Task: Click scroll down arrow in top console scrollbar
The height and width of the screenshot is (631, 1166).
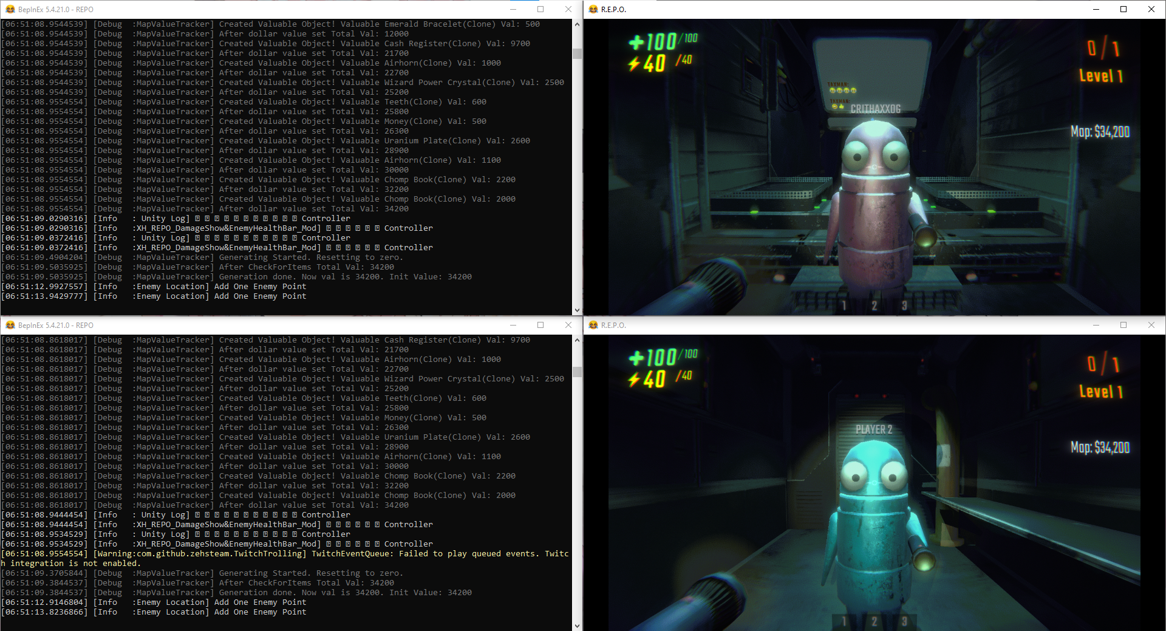Action: [577, 310]
